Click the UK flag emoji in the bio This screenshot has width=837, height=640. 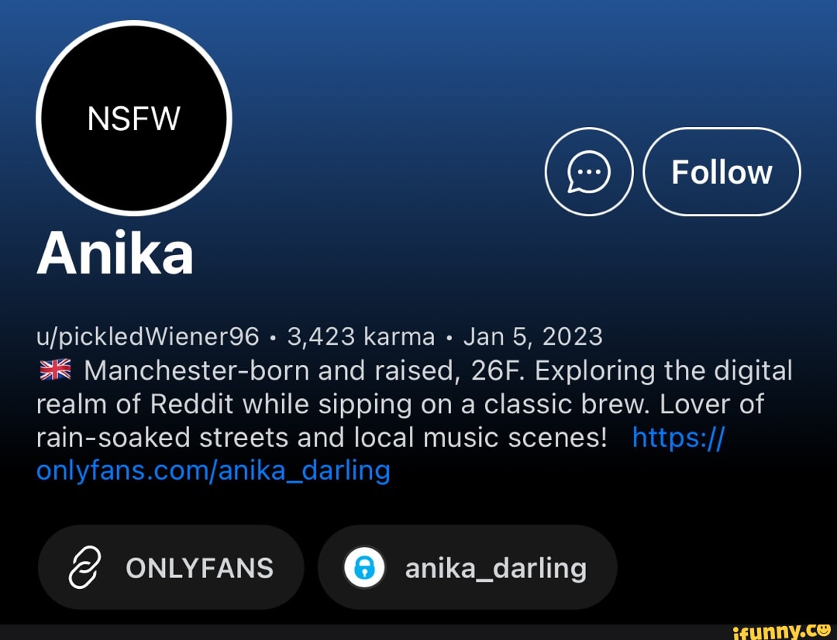(54, 371)
